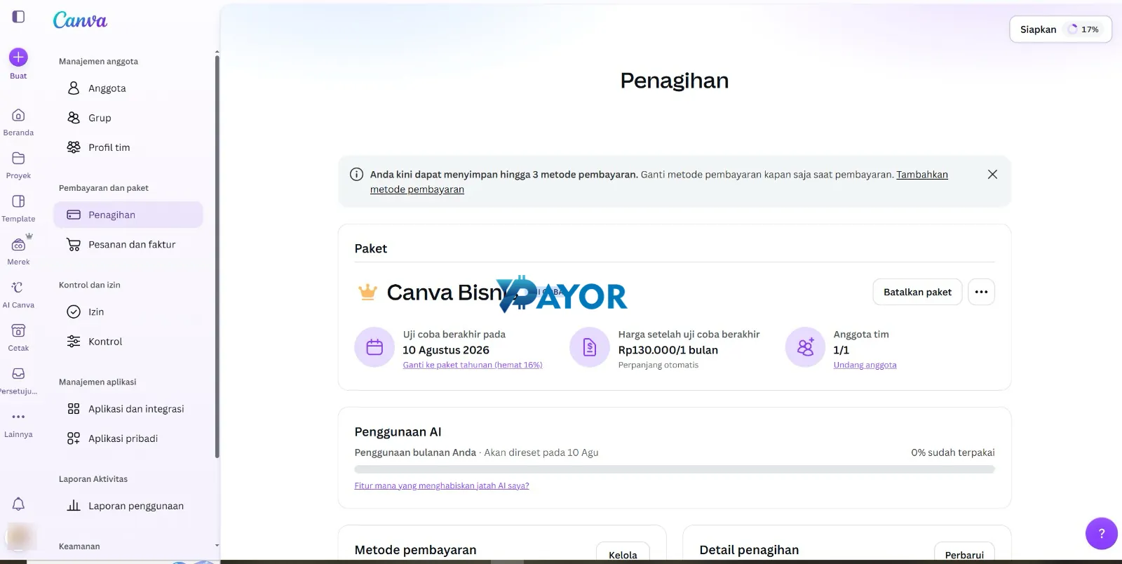
Task: Click the crown icon beside Canva Bisnis
Action: (x=367, y=292)
